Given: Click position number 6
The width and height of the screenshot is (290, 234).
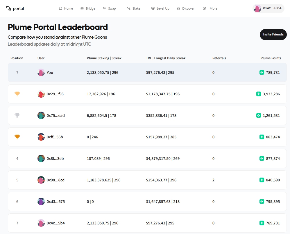Looking at the screenshot, I should point(17,202).
